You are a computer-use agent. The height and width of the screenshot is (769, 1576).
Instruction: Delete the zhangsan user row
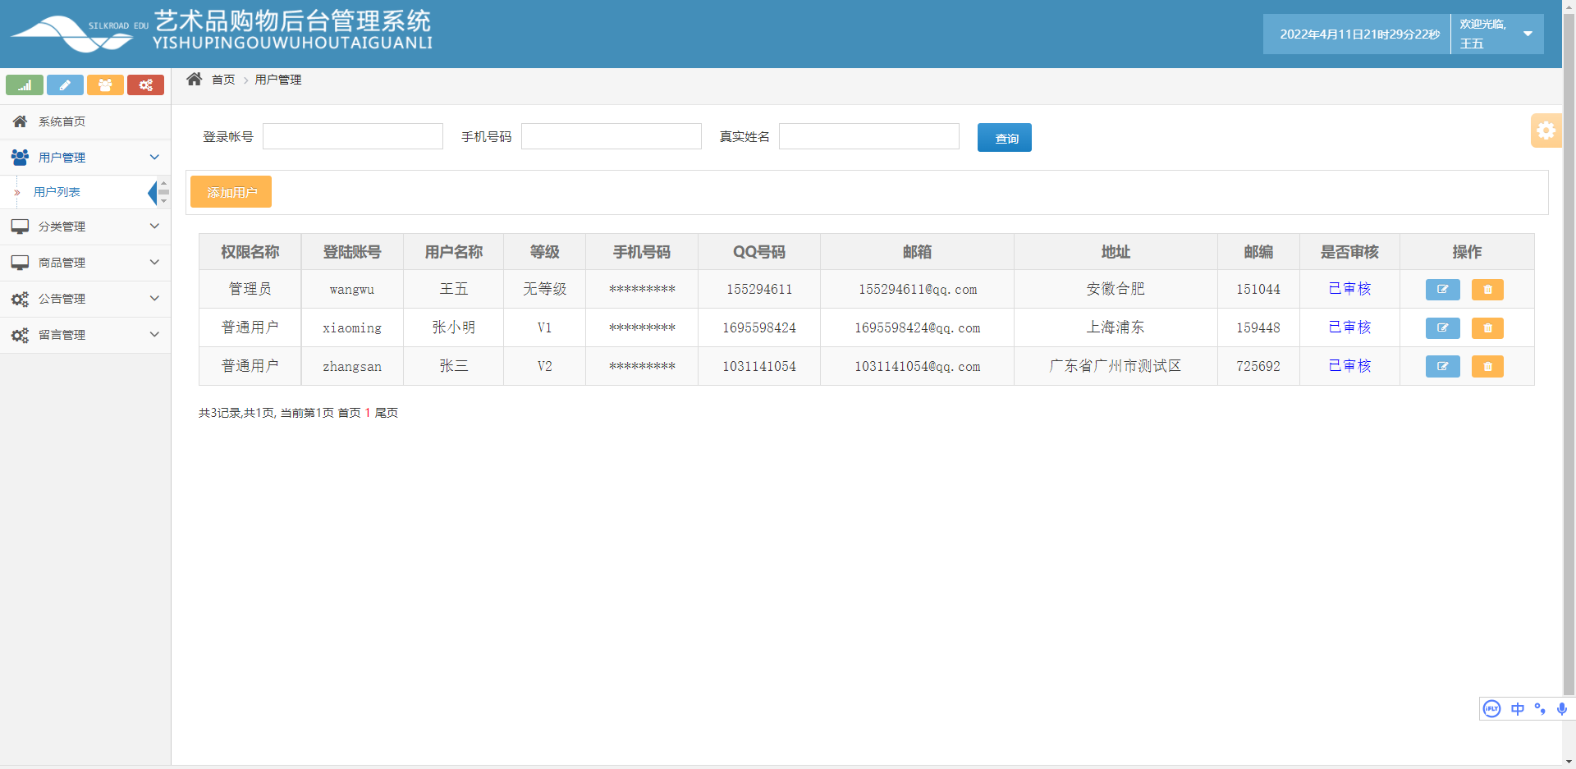point(1487,367)
